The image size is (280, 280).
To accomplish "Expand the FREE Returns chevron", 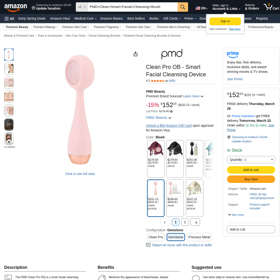I will click(170, 118).
